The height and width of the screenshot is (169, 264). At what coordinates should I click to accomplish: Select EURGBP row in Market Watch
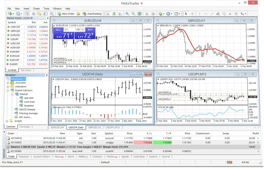pyautogui.click(x=27, y=52)
